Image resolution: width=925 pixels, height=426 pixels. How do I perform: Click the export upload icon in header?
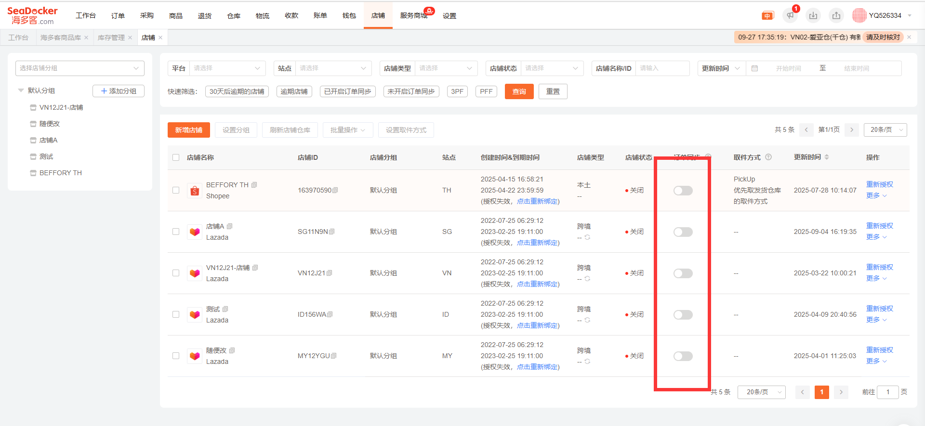[x=836, y=15]
